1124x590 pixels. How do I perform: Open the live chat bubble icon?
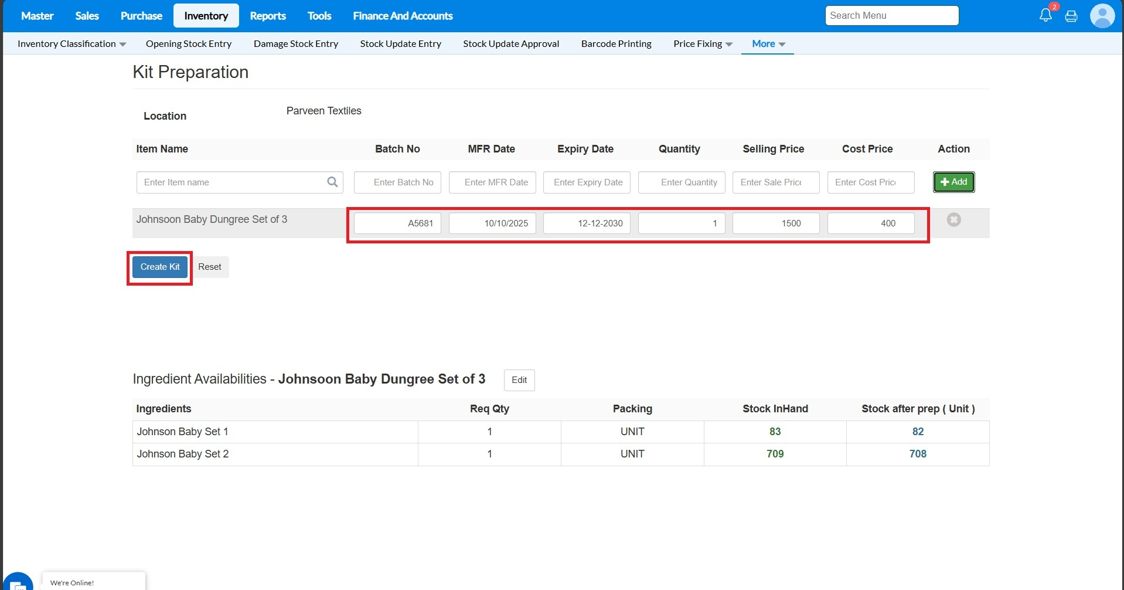coord(18,582)
